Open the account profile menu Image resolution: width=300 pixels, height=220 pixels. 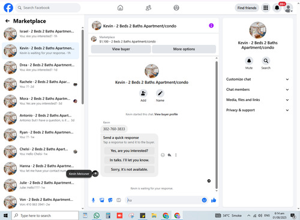(288, 8)
